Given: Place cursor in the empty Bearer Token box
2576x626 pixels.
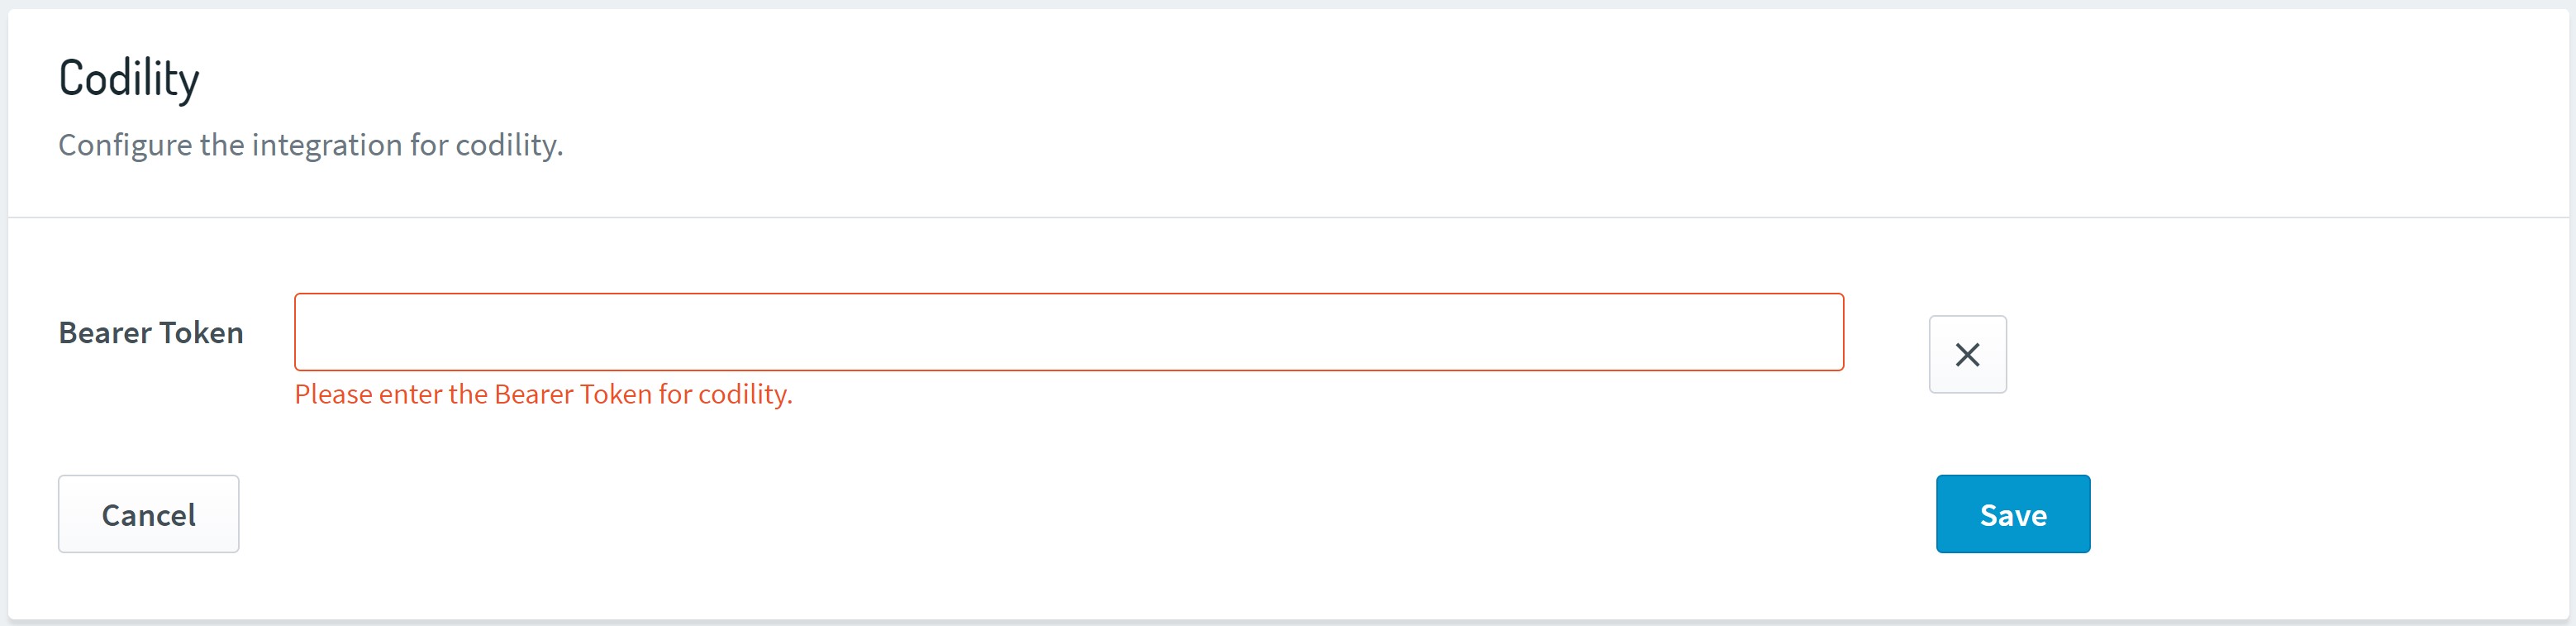Looking at the screenshot, I should pyautogui.click(x=1068, y=332).
